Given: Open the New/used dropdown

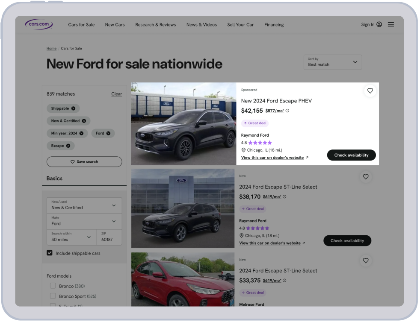Looking at the screenshot, I should tap(85, 206).
